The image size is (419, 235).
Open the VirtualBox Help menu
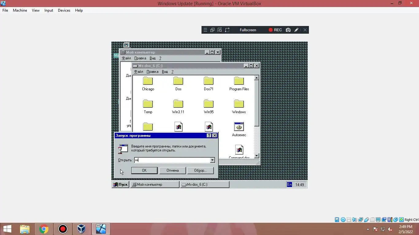79,10
